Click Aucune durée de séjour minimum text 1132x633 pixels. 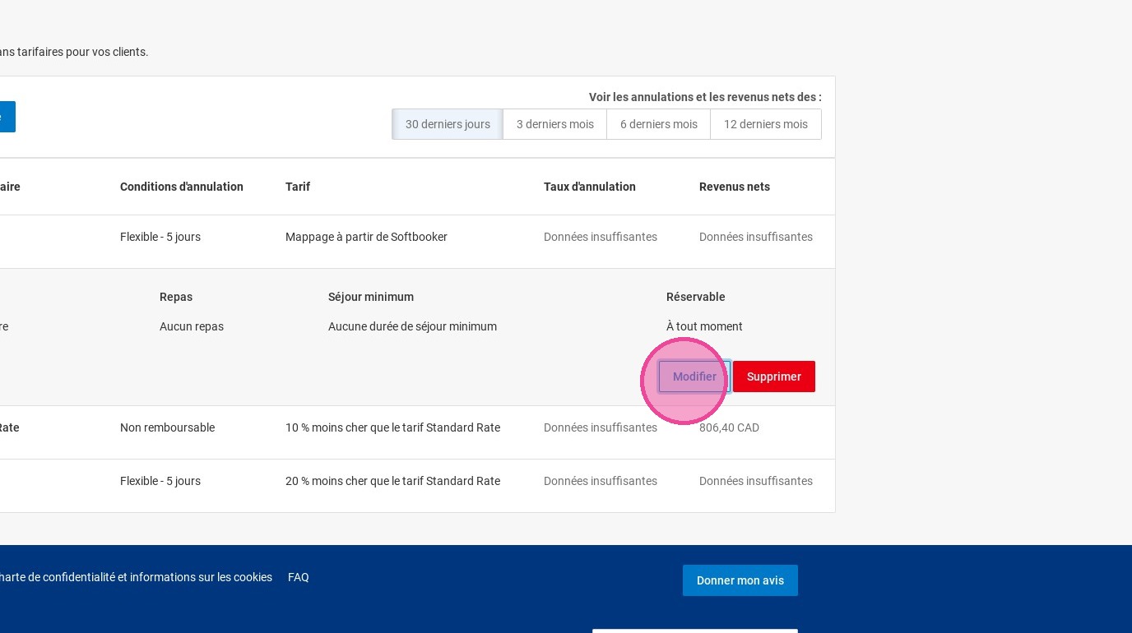point(412,326)
